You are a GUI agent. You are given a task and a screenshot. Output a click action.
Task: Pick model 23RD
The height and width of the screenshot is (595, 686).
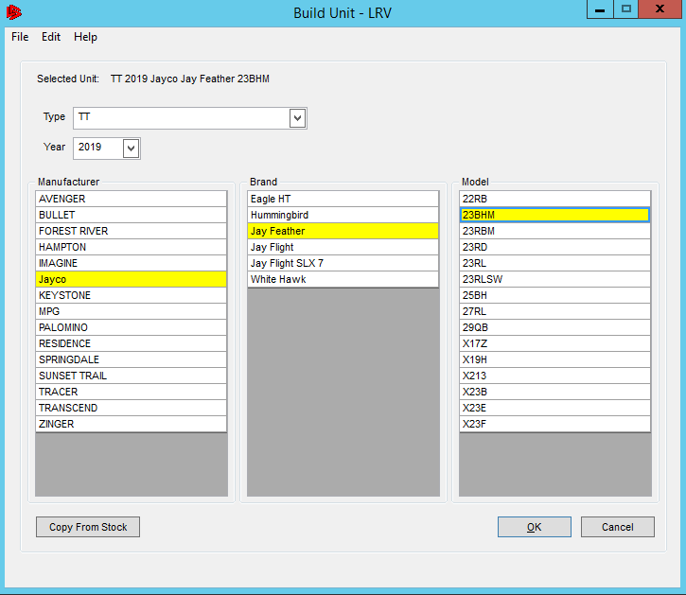pyautogui.click(x=554, y=247)
